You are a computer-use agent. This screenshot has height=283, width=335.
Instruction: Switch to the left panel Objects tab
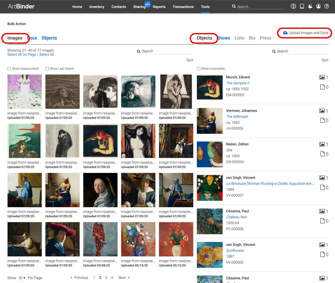(x=49, y=38)
